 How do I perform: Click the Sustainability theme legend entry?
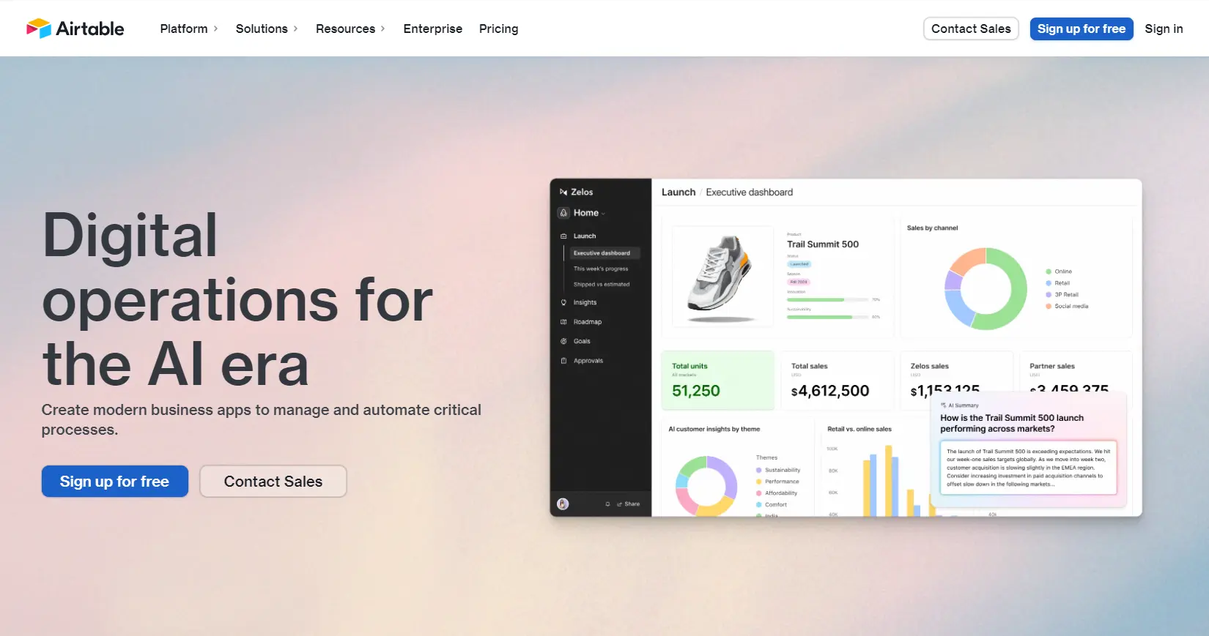(778, 470)
